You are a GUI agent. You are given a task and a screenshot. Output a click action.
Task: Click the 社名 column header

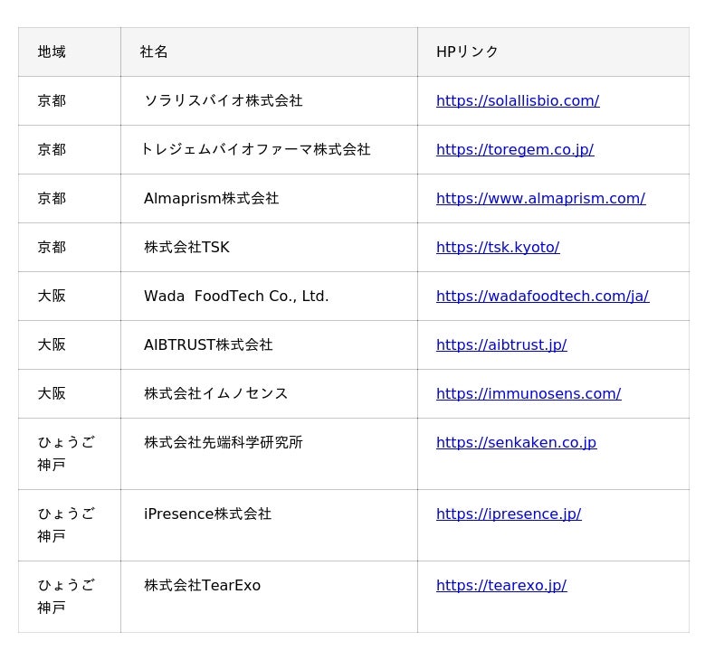tap(154, 52)
